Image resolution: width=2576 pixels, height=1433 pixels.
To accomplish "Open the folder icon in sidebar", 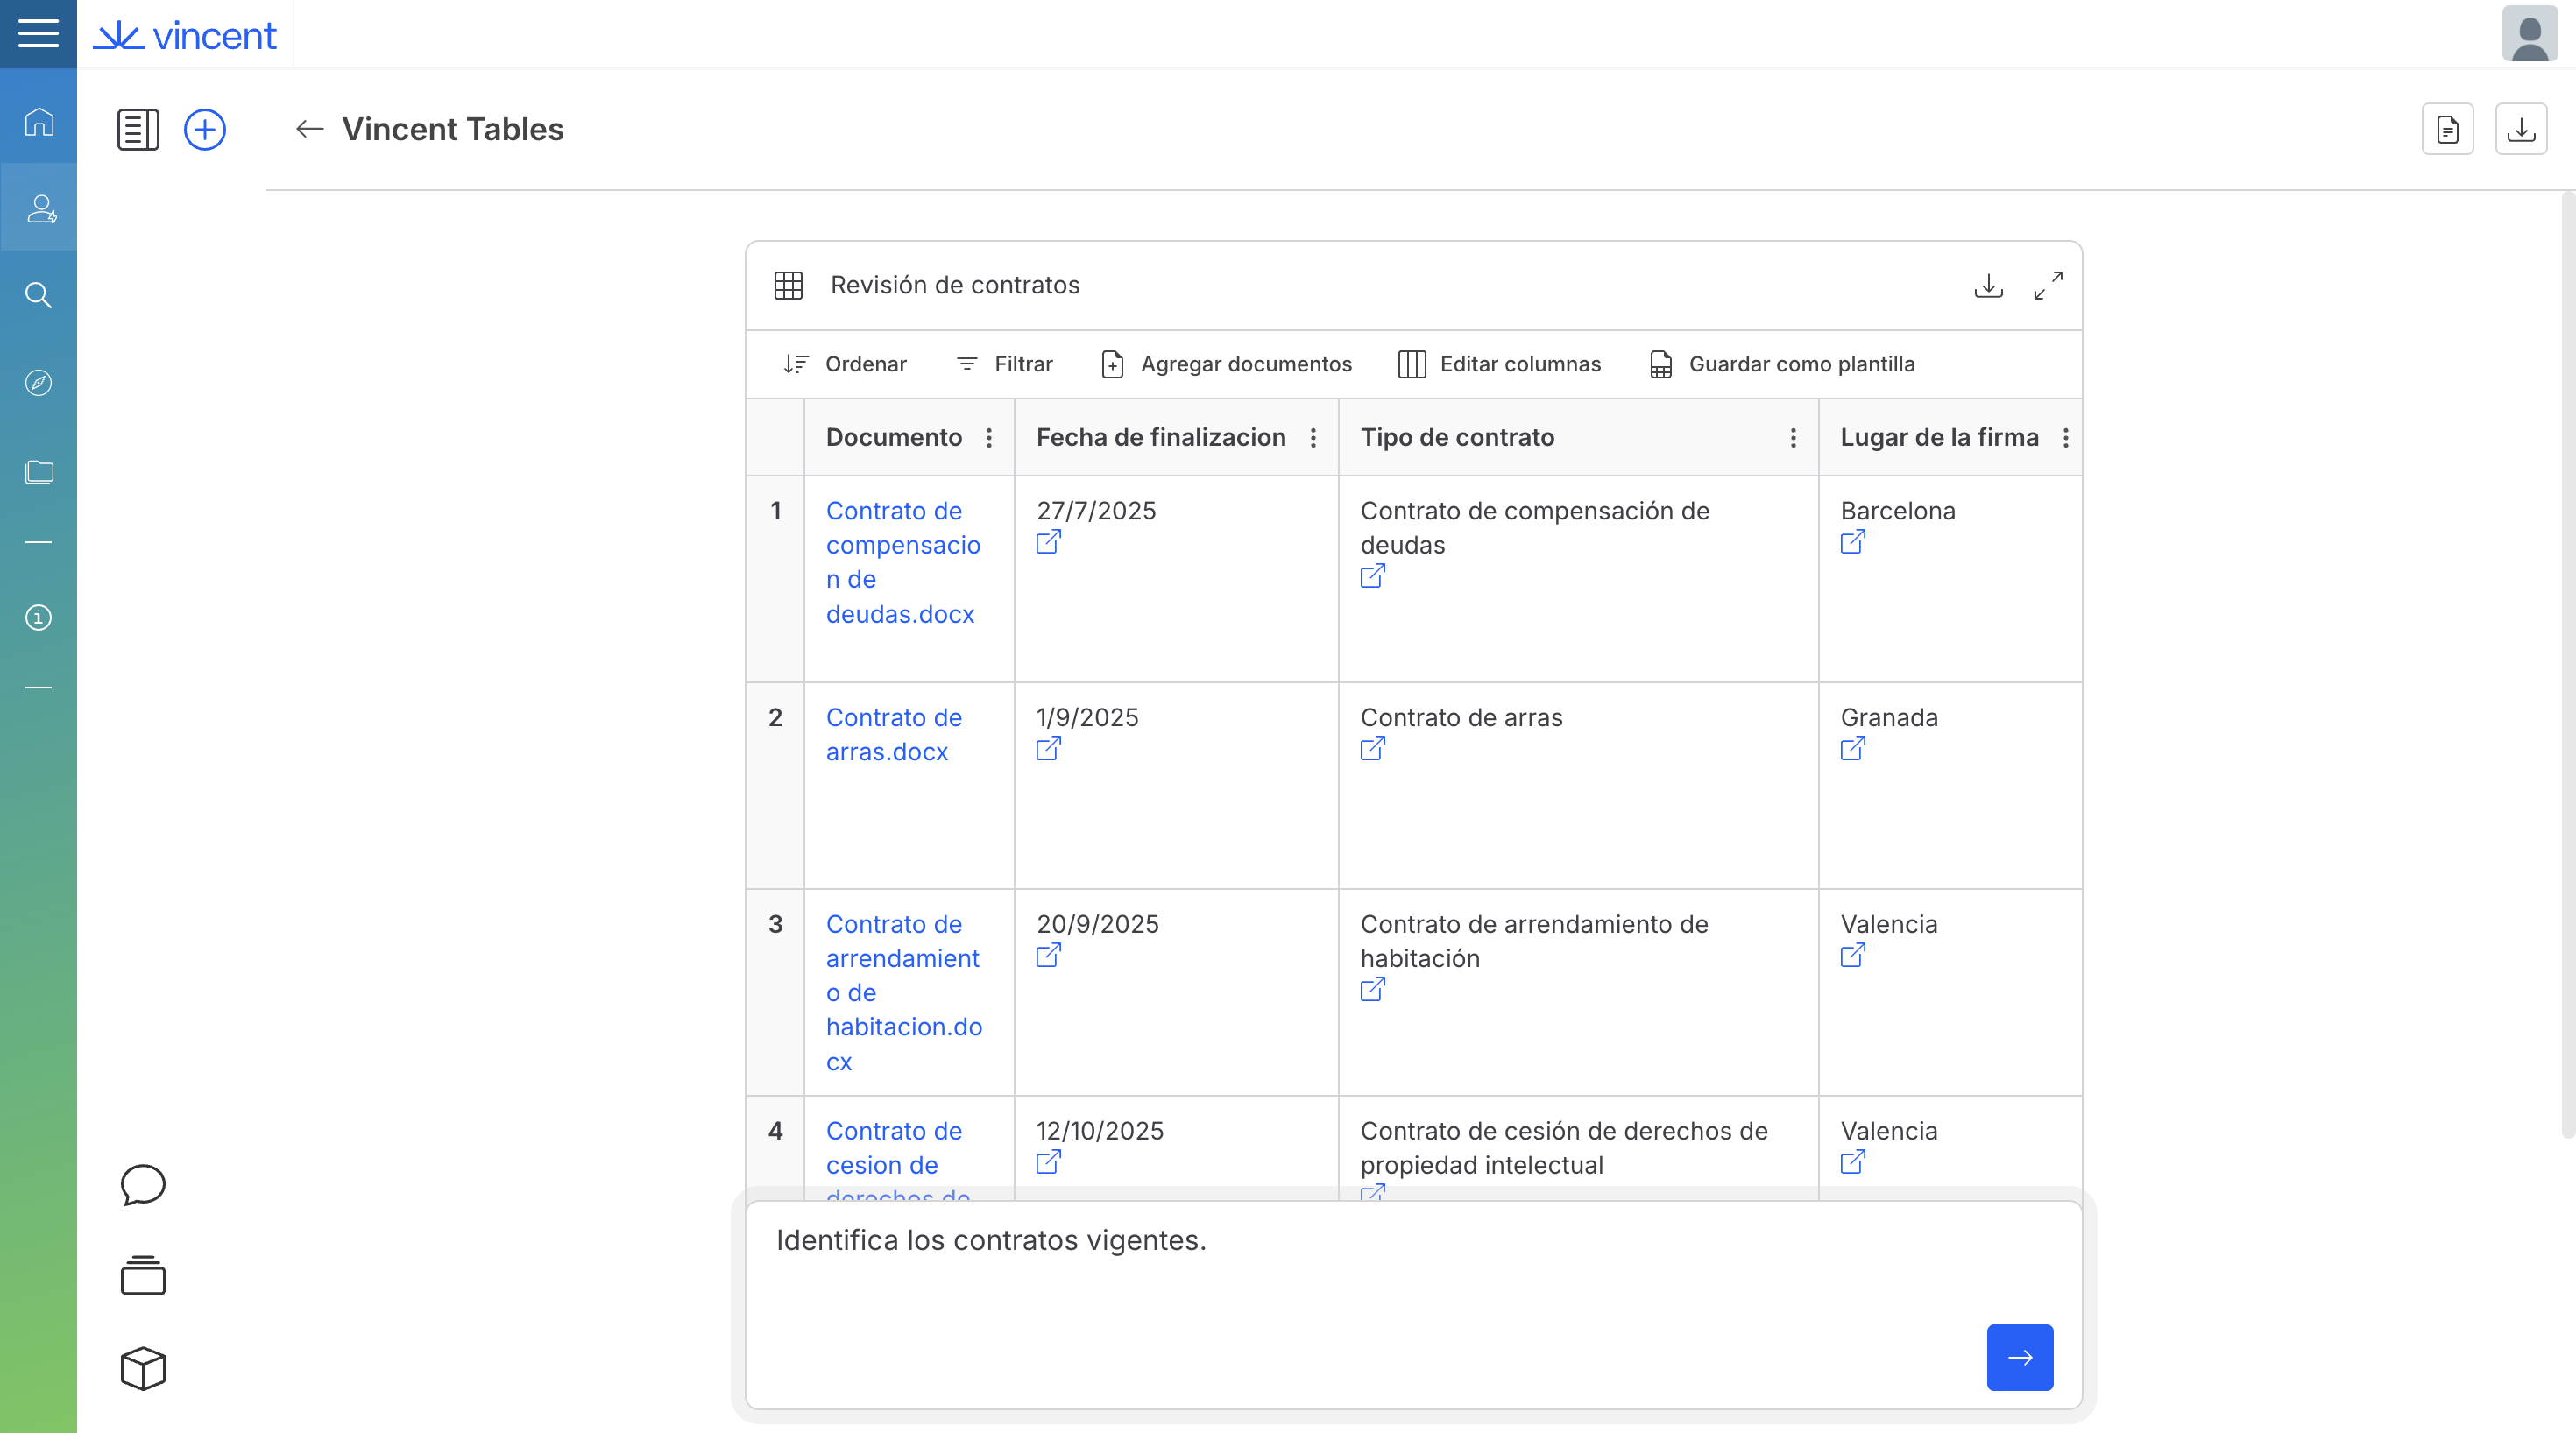I will [38, 471].
